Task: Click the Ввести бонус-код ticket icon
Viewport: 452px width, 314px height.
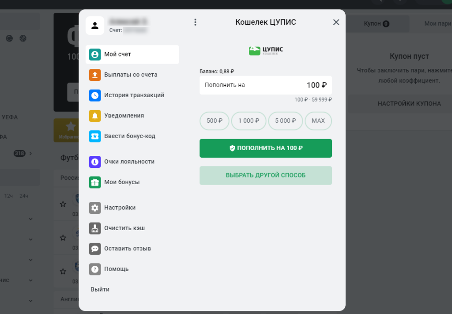Action: [95, 136]
